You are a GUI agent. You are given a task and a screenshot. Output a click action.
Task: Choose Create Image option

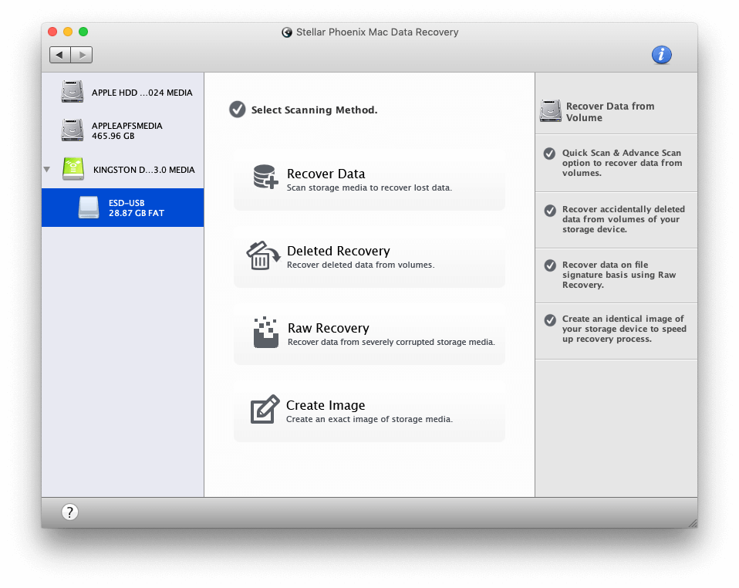pos(369,411)
